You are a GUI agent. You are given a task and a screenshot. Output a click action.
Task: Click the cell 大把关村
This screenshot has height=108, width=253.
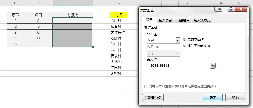[118, 62]
